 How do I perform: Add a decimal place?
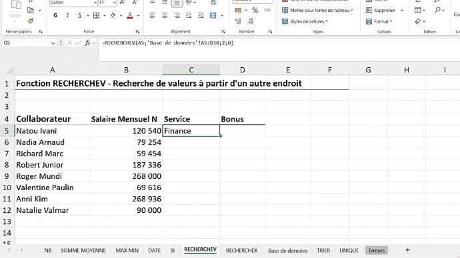238,21
